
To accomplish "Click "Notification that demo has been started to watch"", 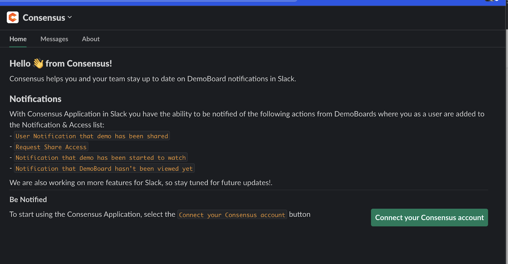I will [x=101, y=158].
